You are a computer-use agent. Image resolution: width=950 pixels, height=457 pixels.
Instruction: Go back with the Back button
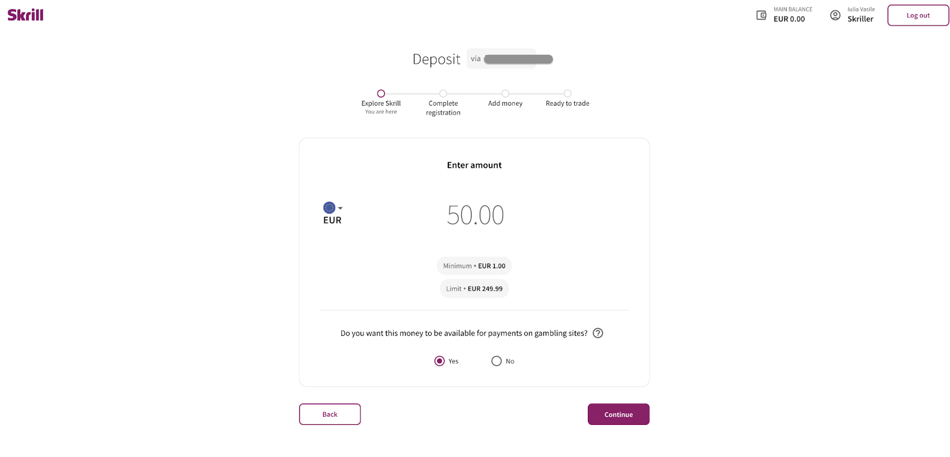pos(330,414)
